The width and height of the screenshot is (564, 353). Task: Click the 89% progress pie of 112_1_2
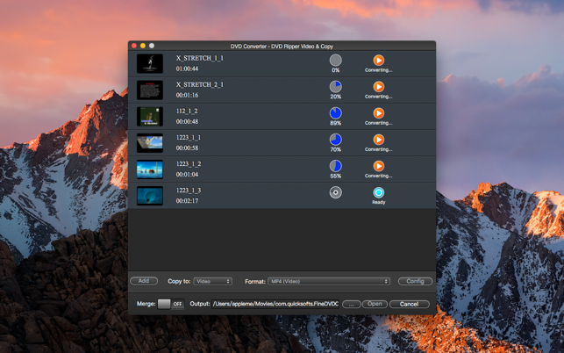pos(336,113)
